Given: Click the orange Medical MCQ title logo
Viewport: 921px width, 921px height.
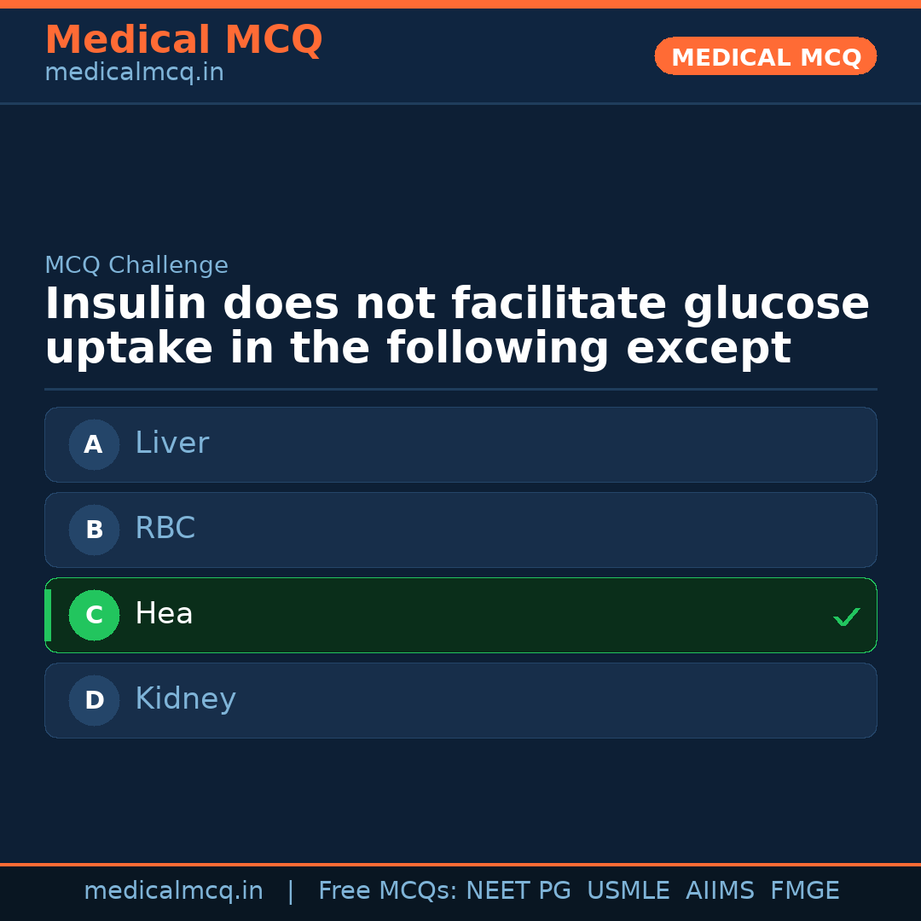Looking at the screenshot, I should tap(183, 40).
